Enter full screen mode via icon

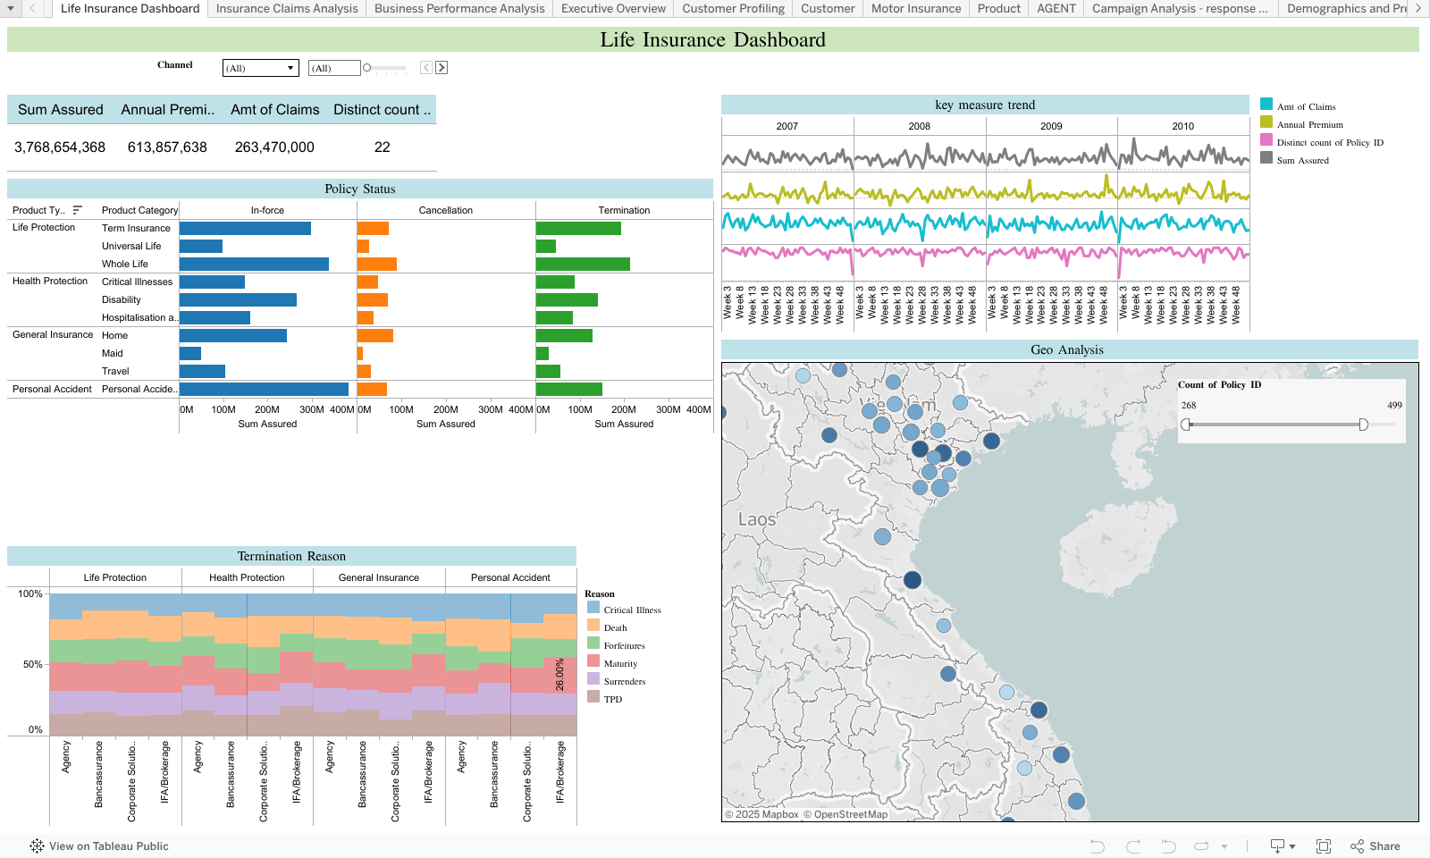click(x=1324, y=846)
